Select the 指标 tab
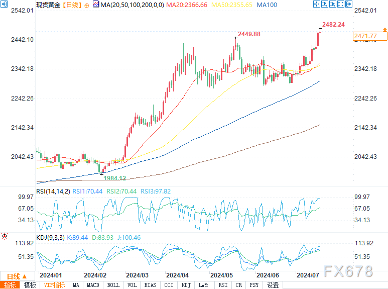This screenshot has width=388, height=289. coord(10,285)
